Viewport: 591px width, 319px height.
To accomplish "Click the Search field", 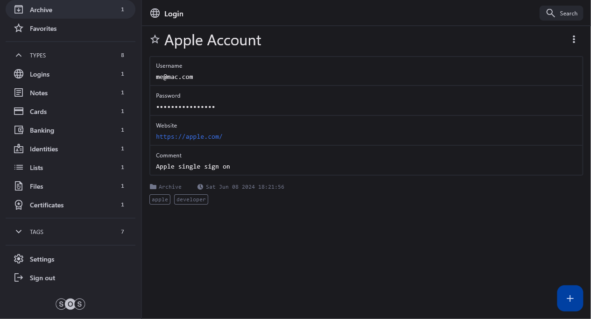I will (562, 13).
